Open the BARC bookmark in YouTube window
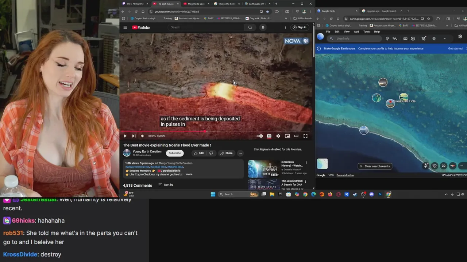Screen dimensions: 467x262 pos(209,18)
